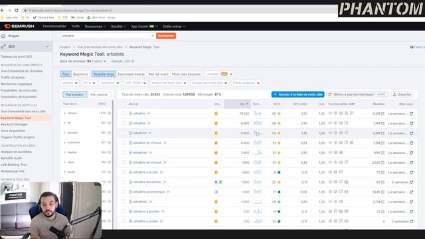Change the Devise USD dropdown
The image size is (425, 239).
click(x=128, y=61)
